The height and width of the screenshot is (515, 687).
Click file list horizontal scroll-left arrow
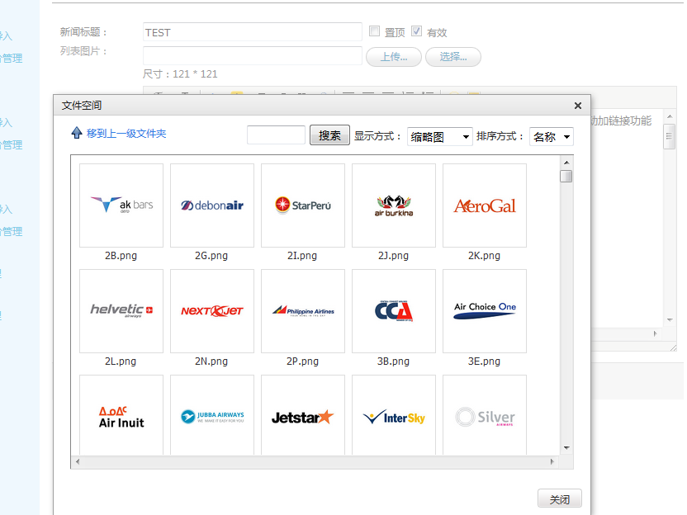tap(78, 461)
